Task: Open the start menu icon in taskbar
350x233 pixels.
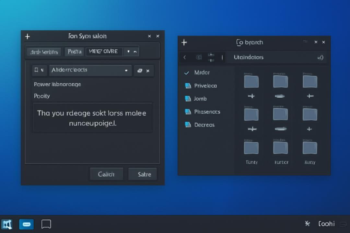Action: pos(7,224)
